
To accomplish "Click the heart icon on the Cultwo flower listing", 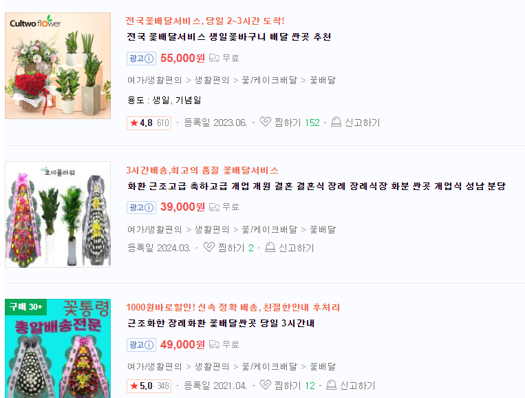I will (x=265, y=122).
